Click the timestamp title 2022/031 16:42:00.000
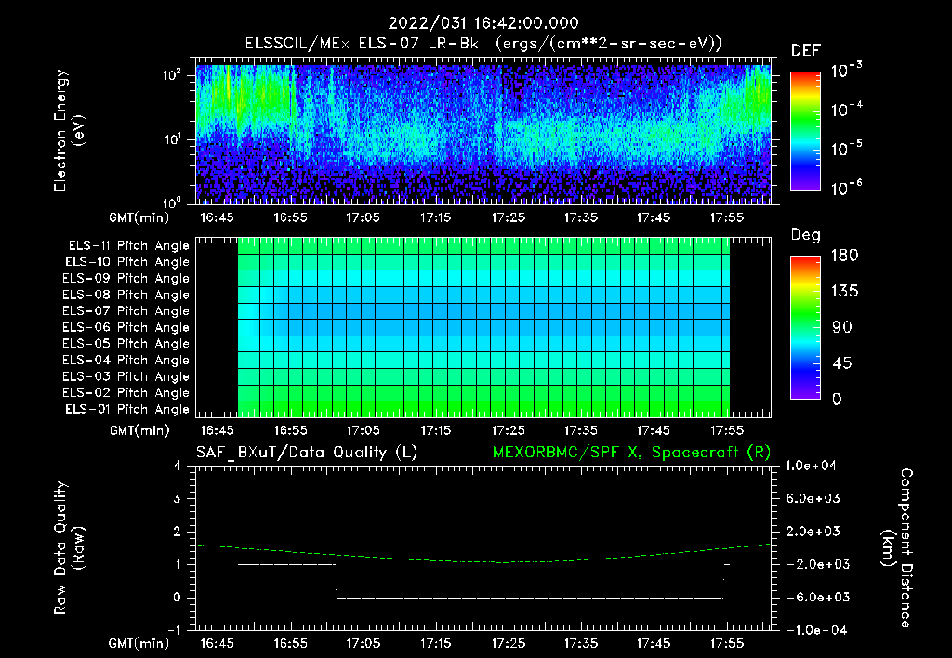952x658 pixels. (x=483, y=23)
